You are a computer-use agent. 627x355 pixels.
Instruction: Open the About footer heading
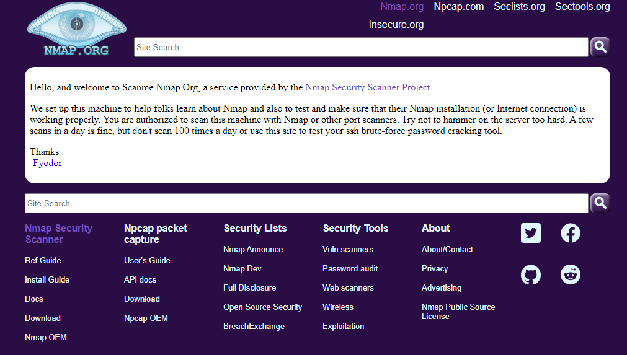click(435, 229)
